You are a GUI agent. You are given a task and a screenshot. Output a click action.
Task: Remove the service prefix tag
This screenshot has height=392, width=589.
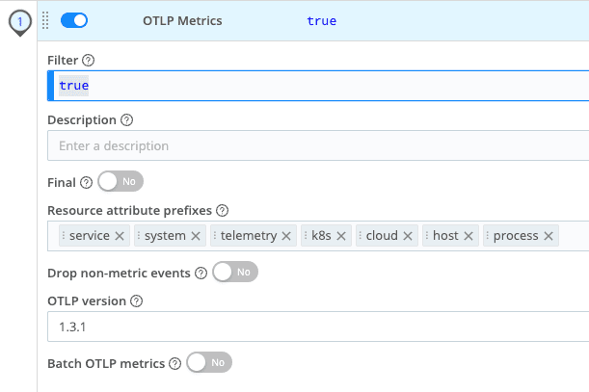[x=120, y=236]
